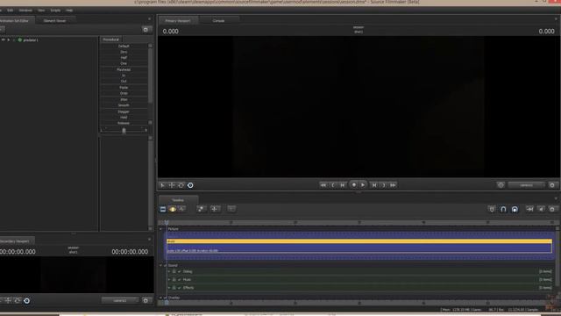The width and height of the screenshot is (561, 316).
Task: Collapse the Overlay track group
Action: click(x=160, y=298)
